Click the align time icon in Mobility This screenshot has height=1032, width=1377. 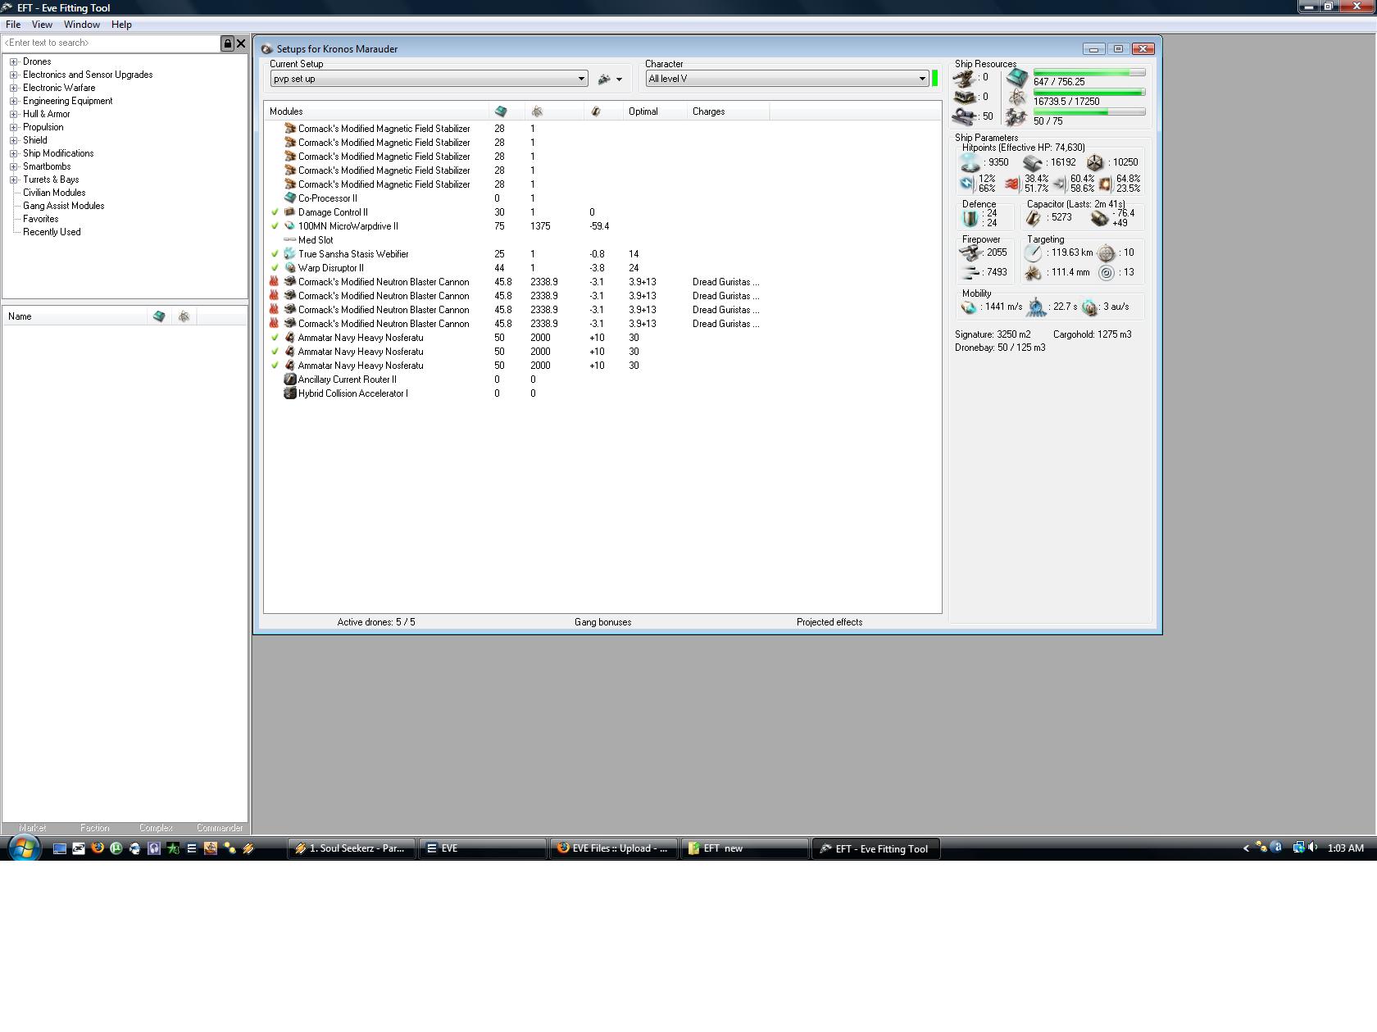tap(1037, 307)
